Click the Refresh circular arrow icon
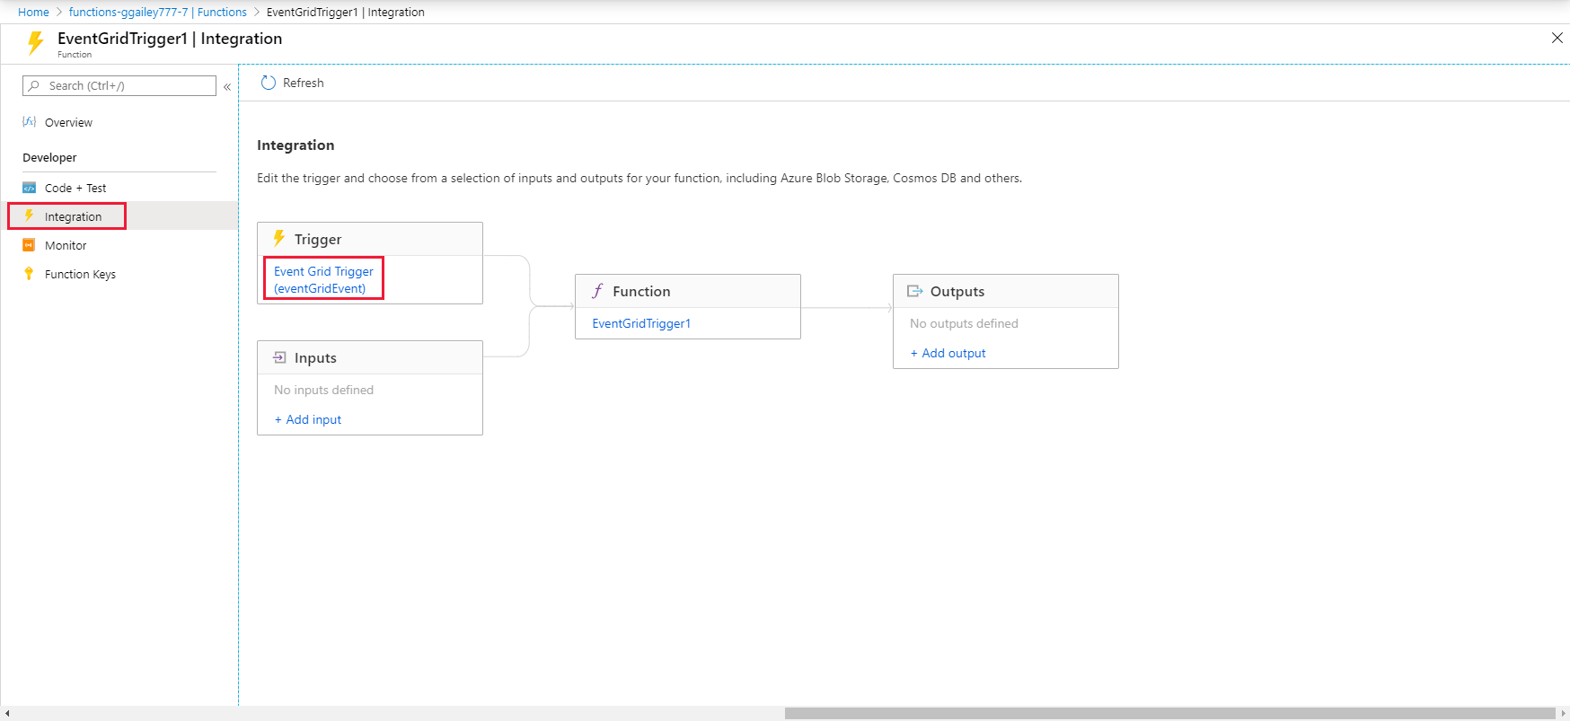This screenshot has width=1570, height=721. point(268,83)
